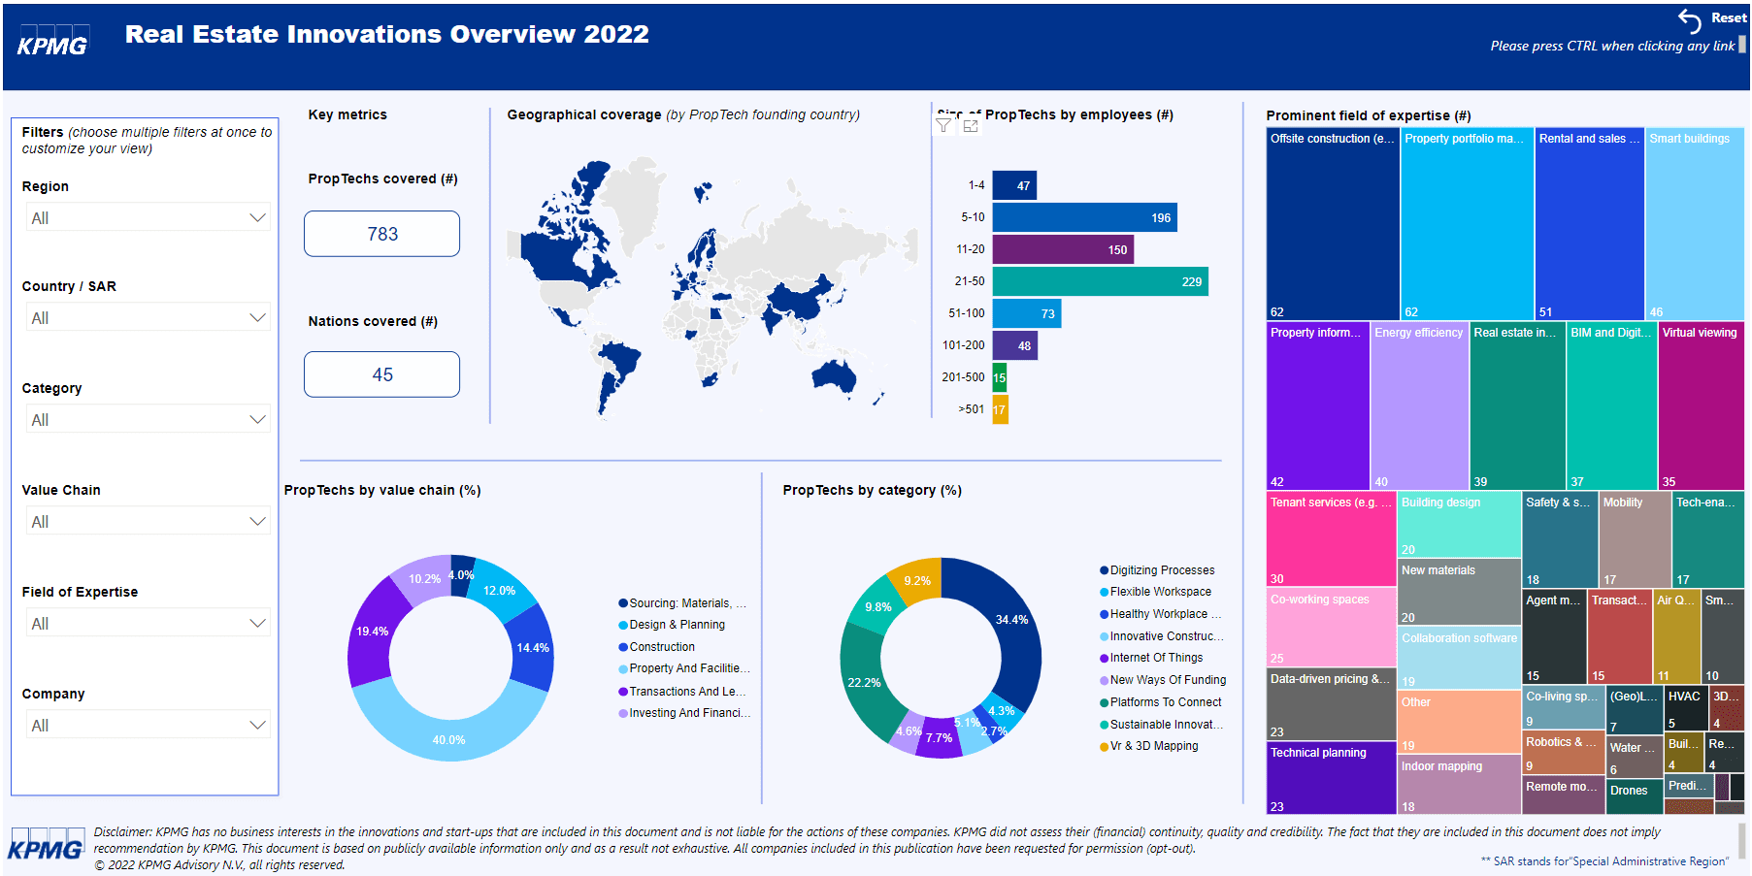Screen dimensions: 1752x876
Task: Click Digitizing Processes legend entry
Action: (1157, 570)
